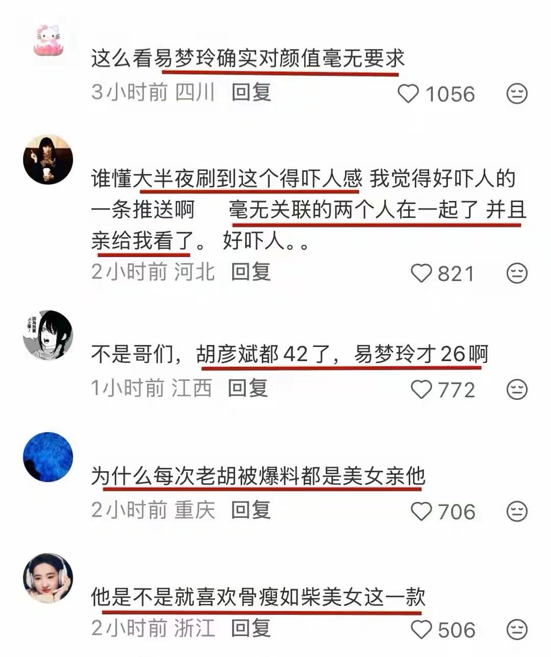Image resolution: width=551 pixels, height=657 pixels.
Task: Tap dislike face on Zhejiang comment
Action: (517, 629)
